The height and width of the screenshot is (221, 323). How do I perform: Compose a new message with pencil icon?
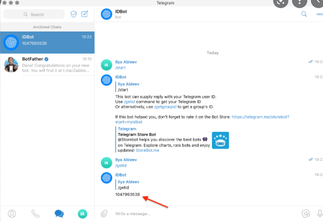[85, 14]
